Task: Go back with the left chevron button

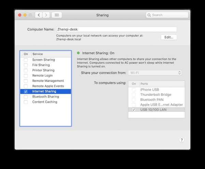Action: [39, 15]
